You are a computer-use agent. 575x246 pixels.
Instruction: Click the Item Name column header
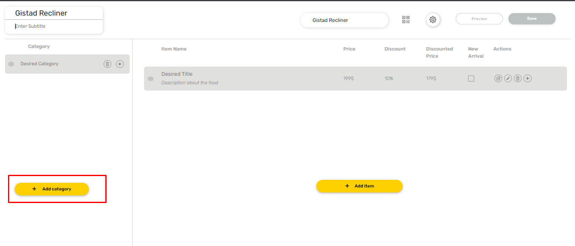(174, 49)
